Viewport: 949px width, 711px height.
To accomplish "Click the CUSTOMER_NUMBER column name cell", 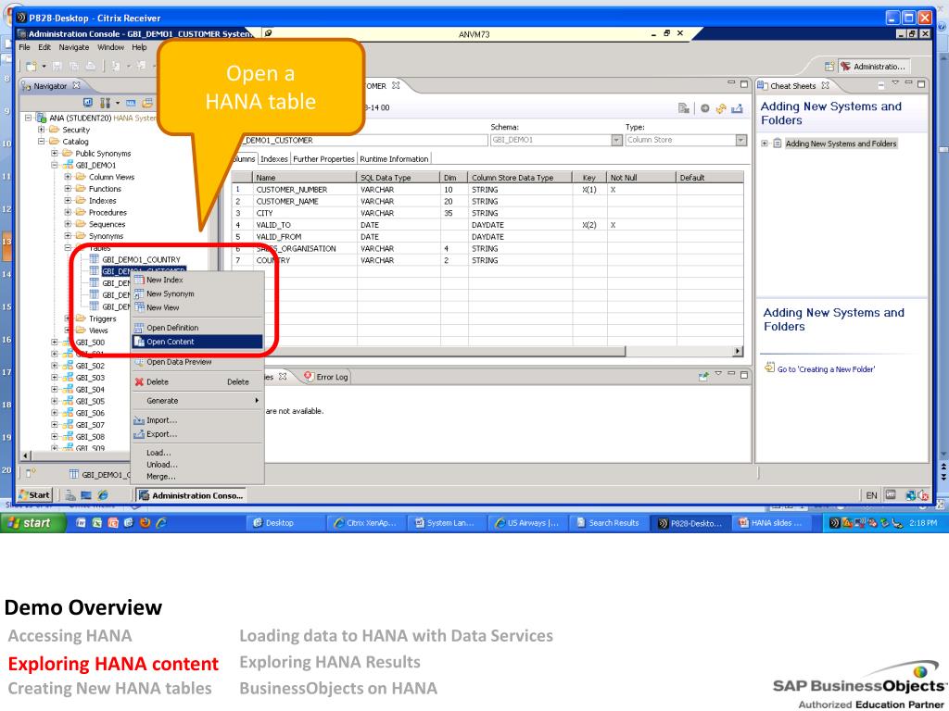I will click(305, 190).
